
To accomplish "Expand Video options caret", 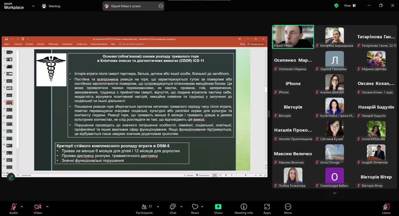I will 47,206.
